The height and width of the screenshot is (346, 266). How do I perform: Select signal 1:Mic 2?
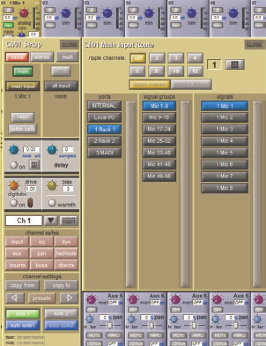click(x=225, y=117)
